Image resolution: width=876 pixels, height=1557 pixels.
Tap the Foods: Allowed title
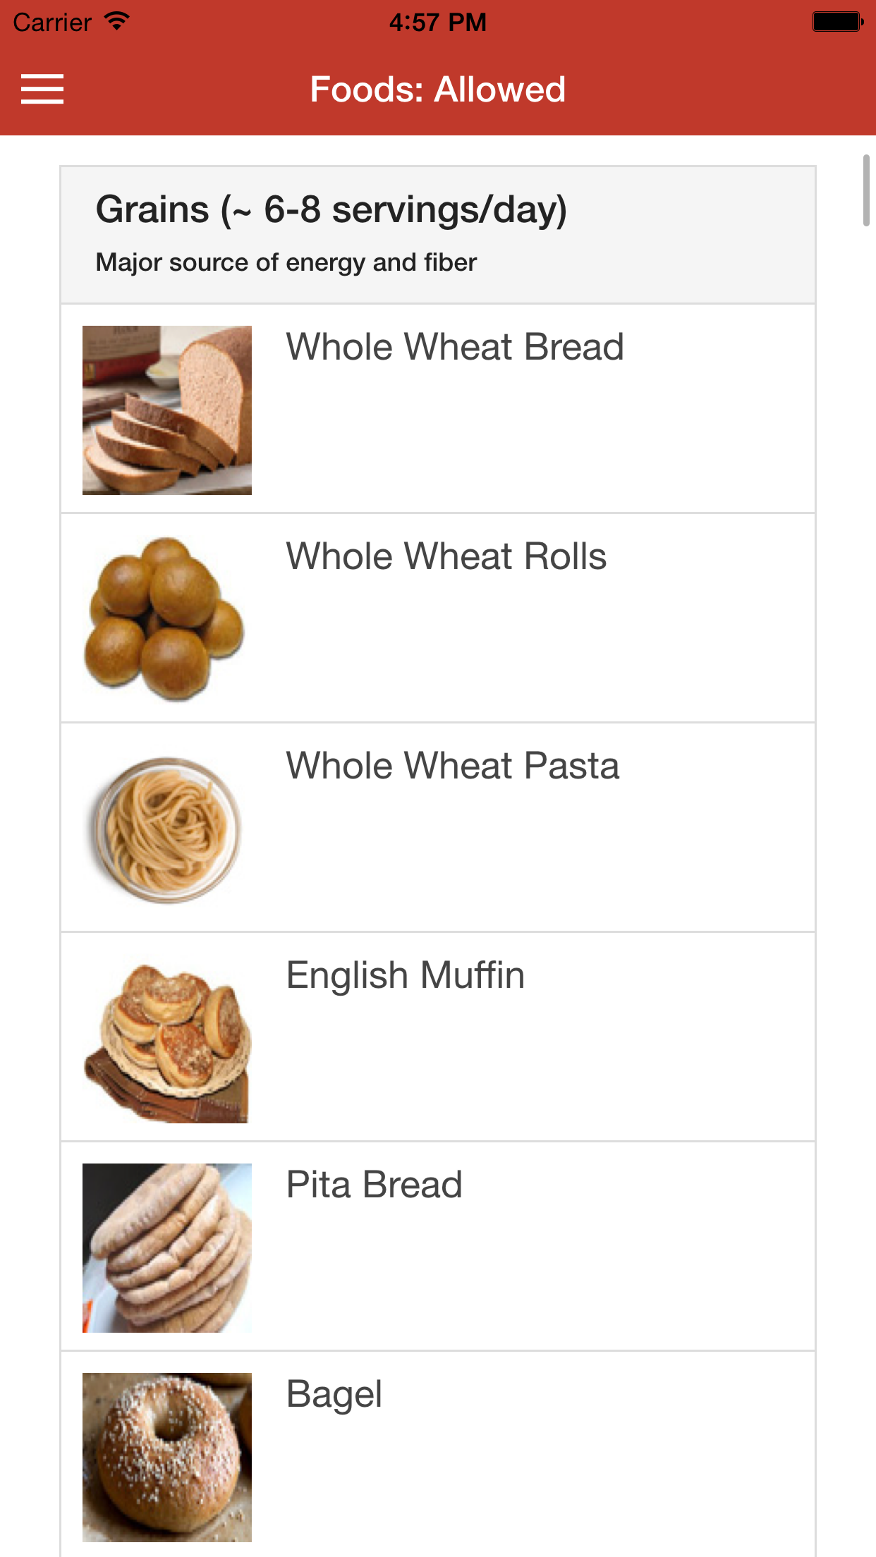point(438,90)
